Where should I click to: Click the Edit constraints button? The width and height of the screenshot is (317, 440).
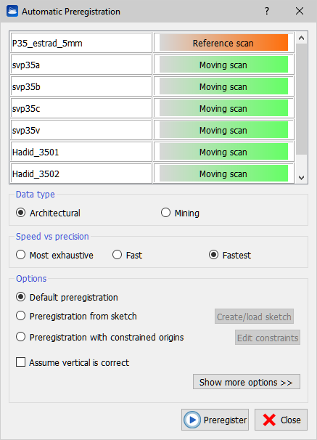click(x=268, y=338)
